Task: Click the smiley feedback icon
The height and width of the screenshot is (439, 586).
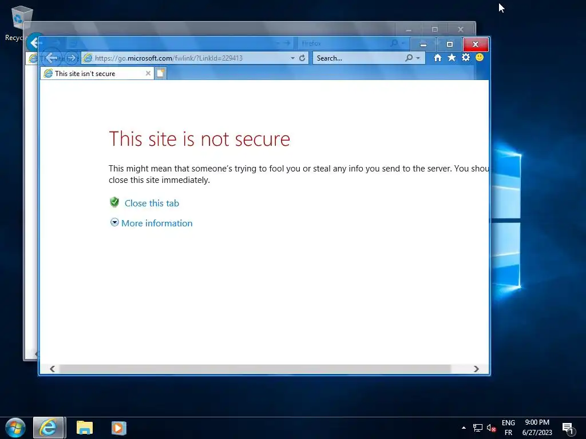Action: [x=480, y=58]
